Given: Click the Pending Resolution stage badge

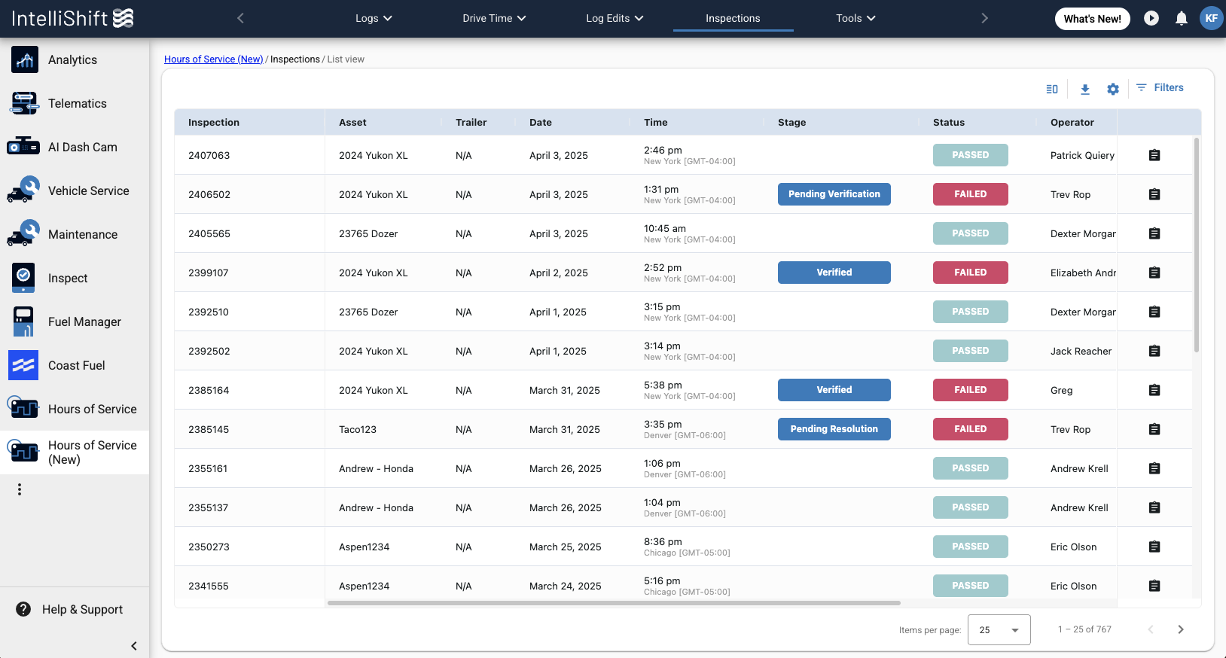Looking at the screenshot, I should 834,429.
